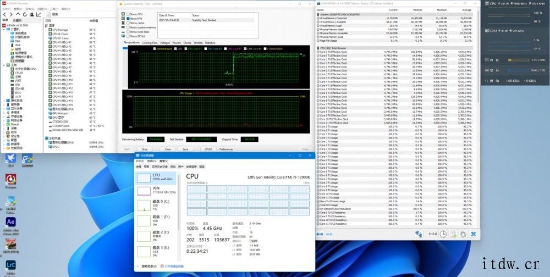This screenshot has height=277, width=550.
Task: Switch to 收藏夹 favorites tab in AIDA64
Action: click(17, 20)
